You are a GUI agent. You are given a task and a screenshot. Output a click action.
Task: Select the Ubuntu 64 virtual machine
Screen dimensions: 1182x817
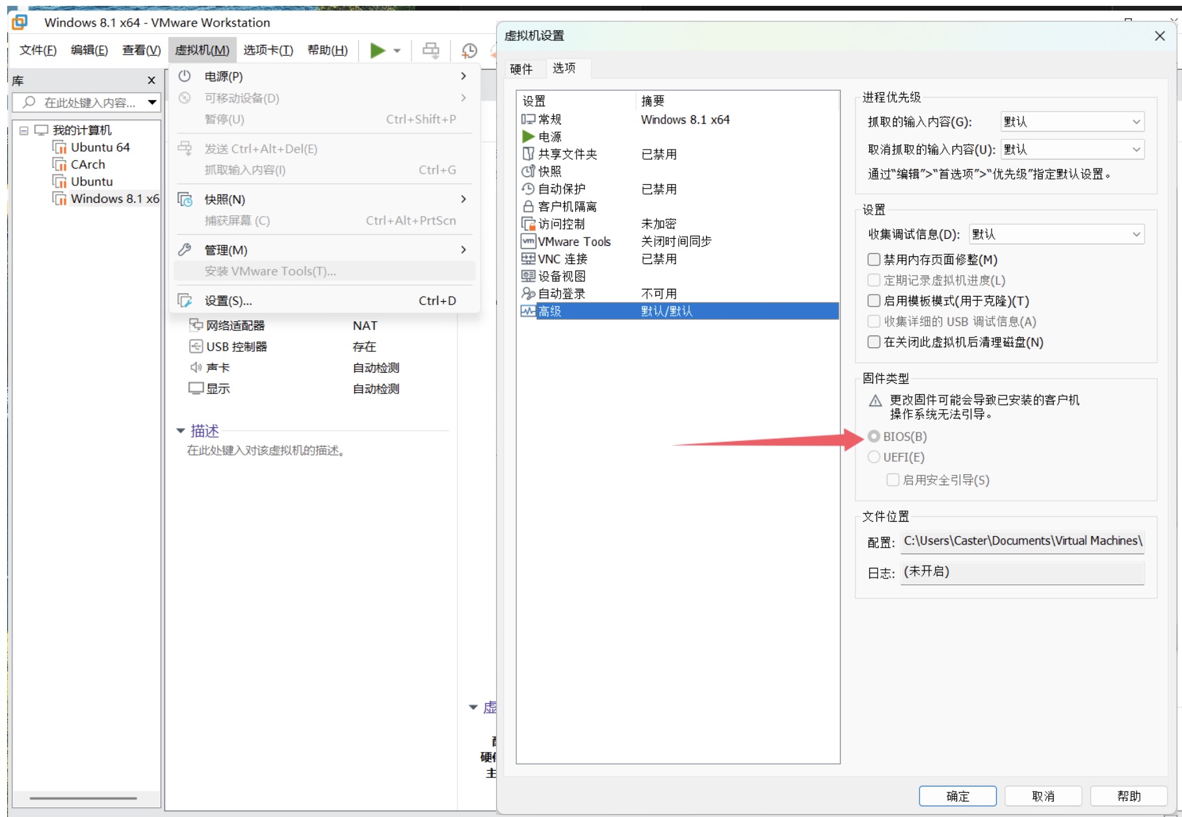(100, 147)
